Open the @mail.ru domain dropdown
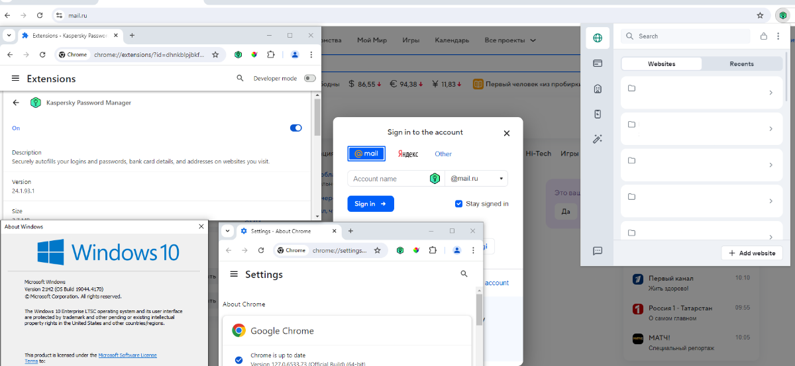 (476, 179)
